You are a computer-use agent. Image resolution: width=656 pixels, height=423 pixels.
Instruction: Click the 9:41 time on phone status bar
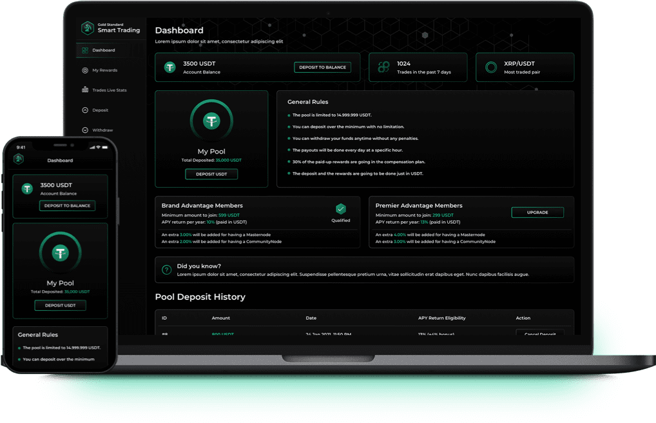tap(21, 148)
